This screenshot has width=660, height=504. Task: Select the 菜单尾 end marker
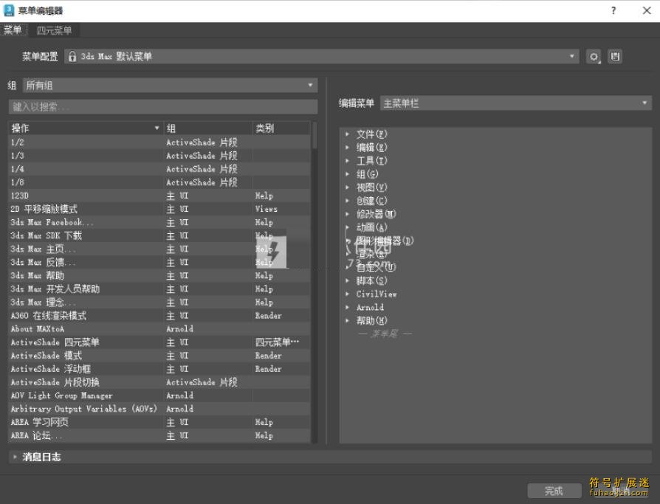coord(385,334)
